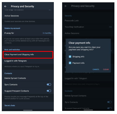Tap the Secret chats section header

10,105
